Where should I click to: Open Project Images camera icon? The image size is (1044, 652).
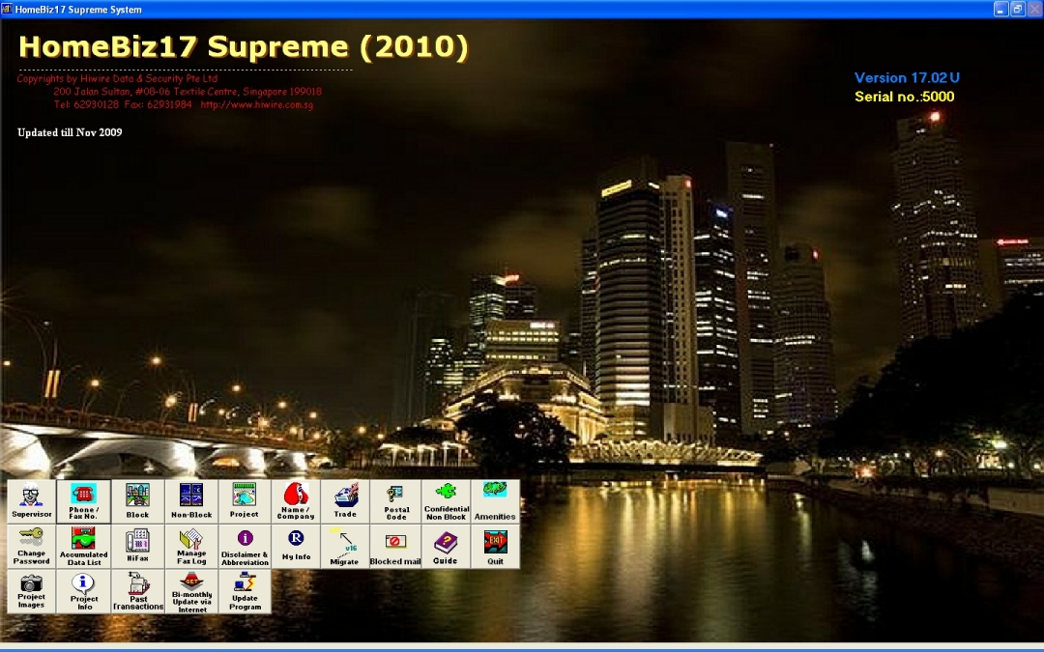pyautogui.click(x=31, y=591)
